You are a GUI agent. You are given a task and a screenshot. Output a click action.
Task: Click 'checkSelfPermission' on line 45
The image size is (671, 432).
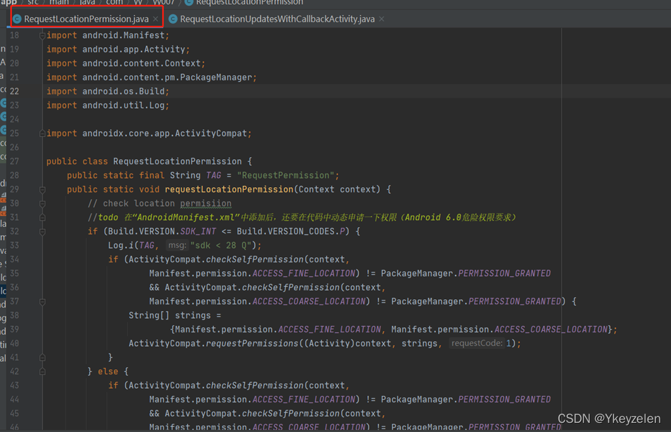coord(291,414)
